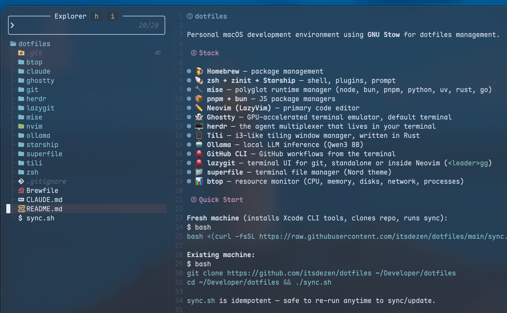Click 'Fresh machine' bold text
Image resolution: width=507 pixels, height=313 pixels.
pyautogui.click(x=213, y=218)
